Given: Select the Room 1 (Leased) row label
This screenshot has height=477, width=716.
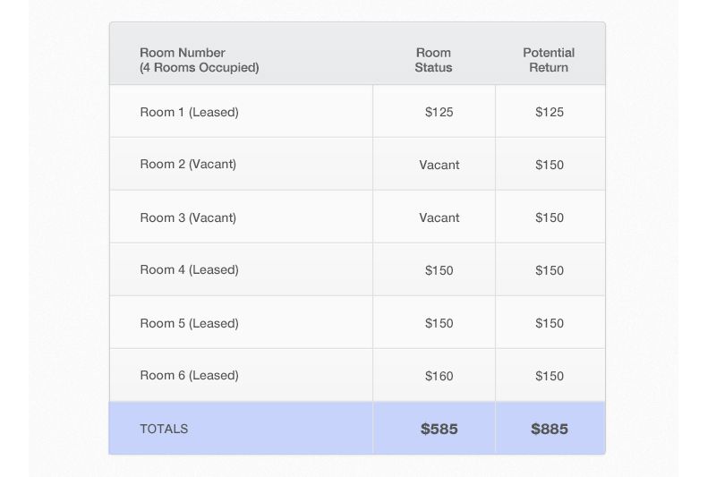Looking at the screenshot, I should 189,112.
